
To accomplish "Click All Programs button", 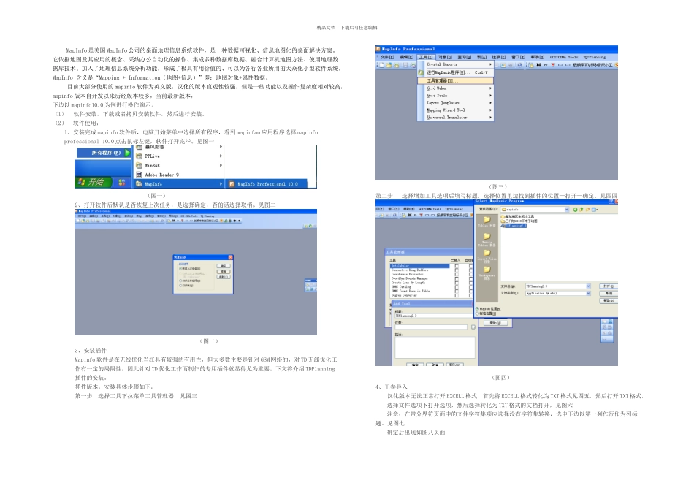I will coord(105,153).
